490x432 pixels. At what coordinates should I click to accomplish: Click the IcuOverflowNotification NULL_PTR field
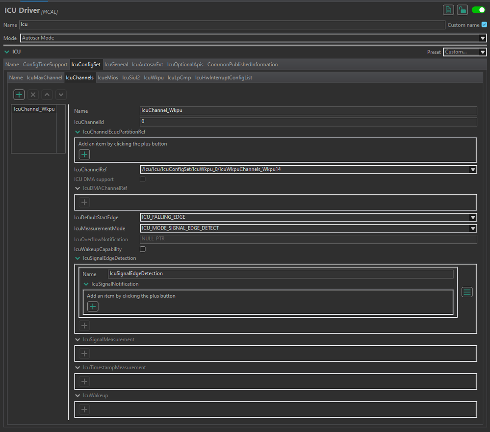309,239
